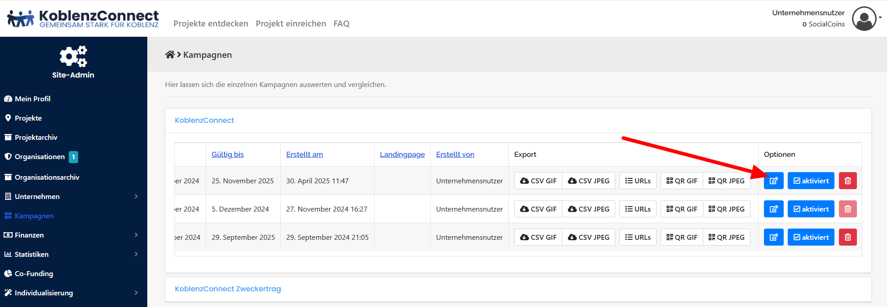Expand the Unternehmen sidebar submenu
887x307 pixels.
(136, 196)
